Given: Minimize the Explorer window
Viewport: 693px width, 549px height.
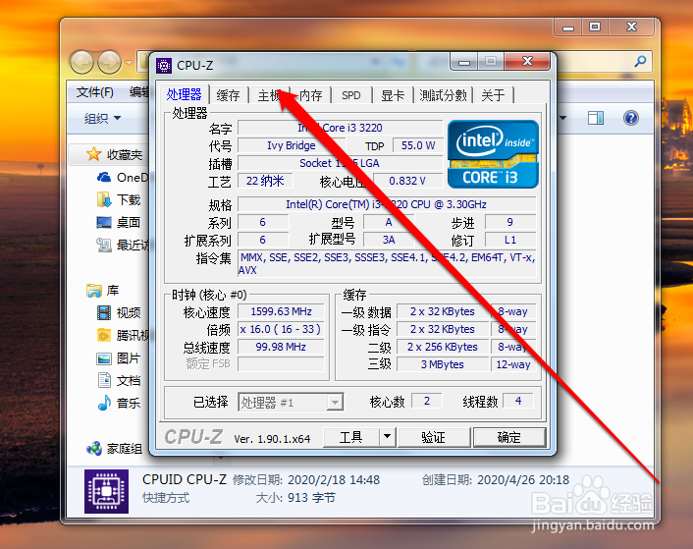Looking at the screenshot, I should pyautogui.click(x=568, y=27).
